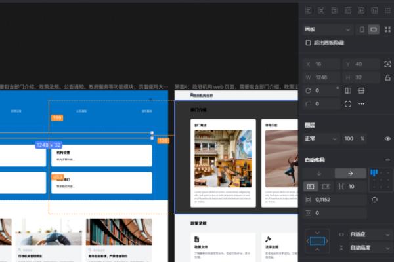Click the individual padding icon
Image resolution: width=394 pixels, height=262 pixels.
tap(374, 200)
